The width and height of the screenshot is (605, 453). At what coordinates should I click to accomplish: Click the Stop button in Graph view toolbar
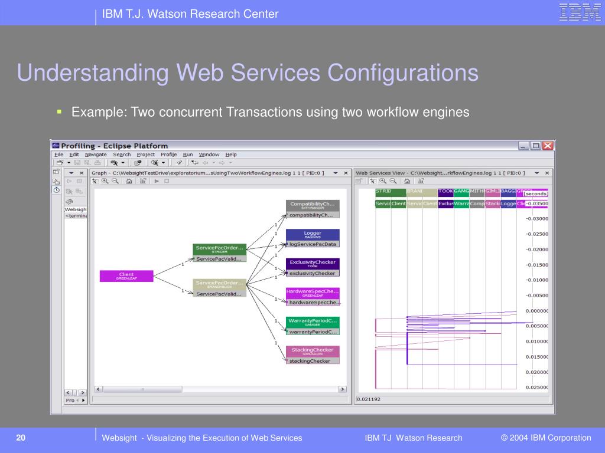(167, 181)
